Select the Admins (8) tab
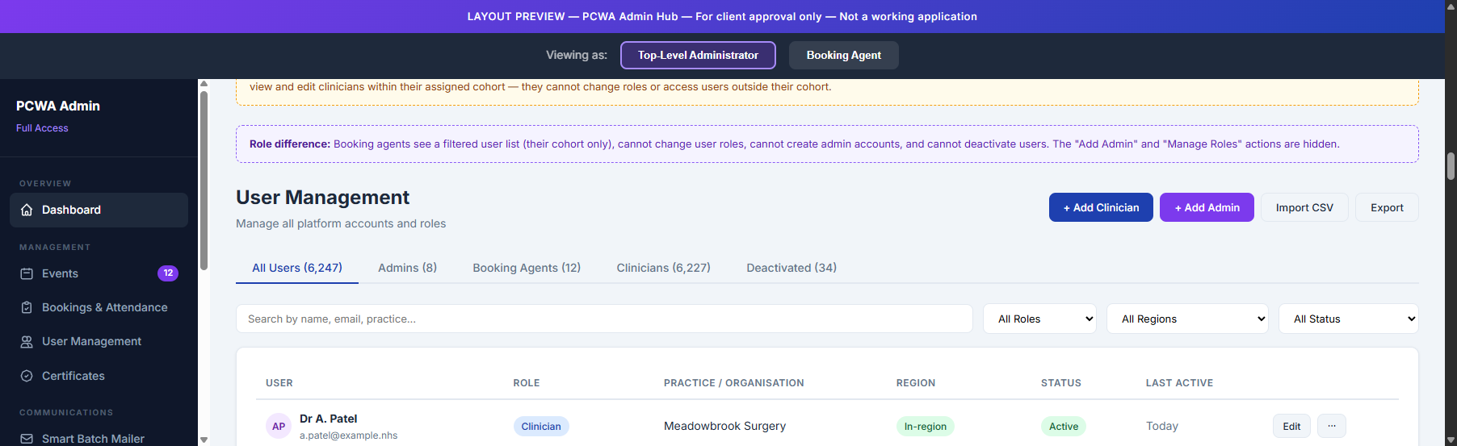 [407, 268]
